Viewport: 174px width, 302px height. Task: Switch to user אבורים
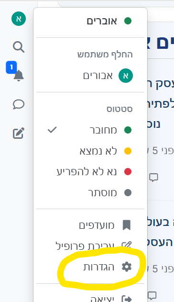click(x=90, y=76)
